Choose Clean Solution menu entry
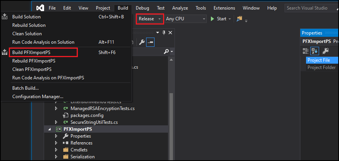The image size is (339, 161). [66, 34]
